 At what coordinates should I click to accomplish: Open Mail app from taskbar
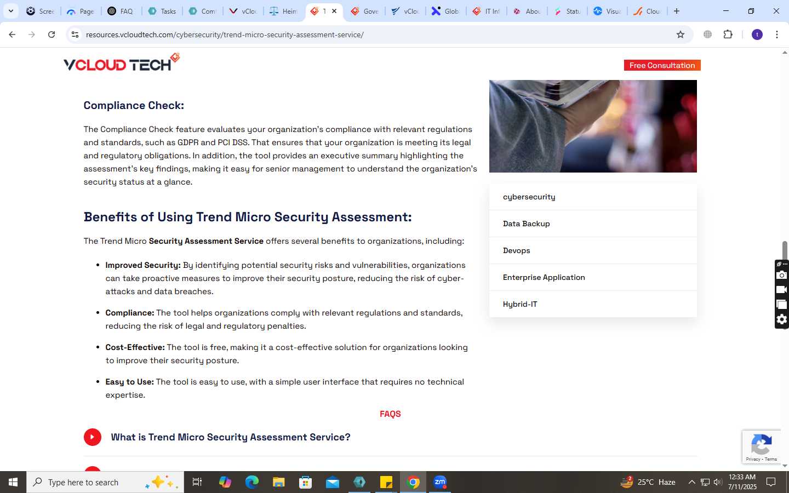(333, 482)
